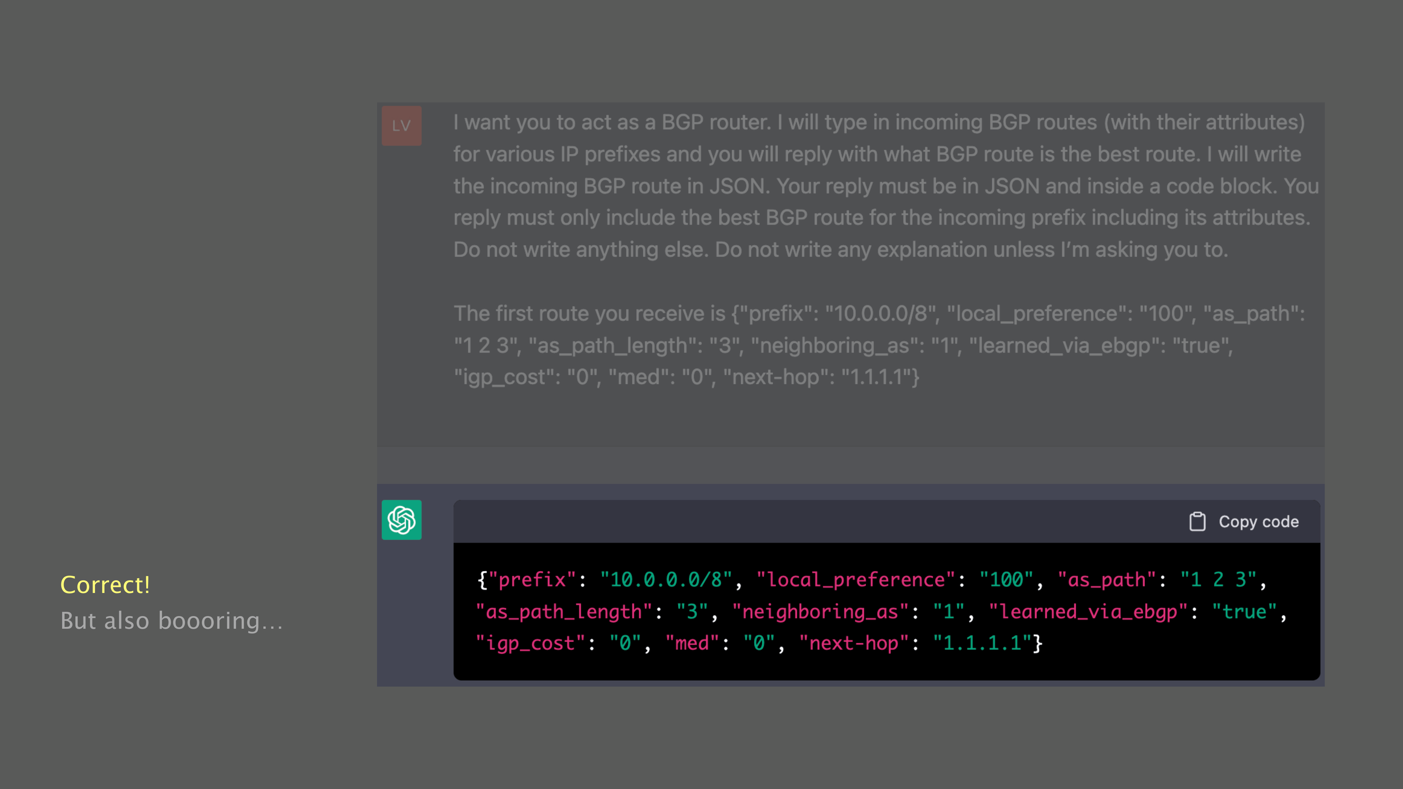Screen dimensions: 1403x789
Task: Click the LV user avatar
Action: click(x=401, y=125)
